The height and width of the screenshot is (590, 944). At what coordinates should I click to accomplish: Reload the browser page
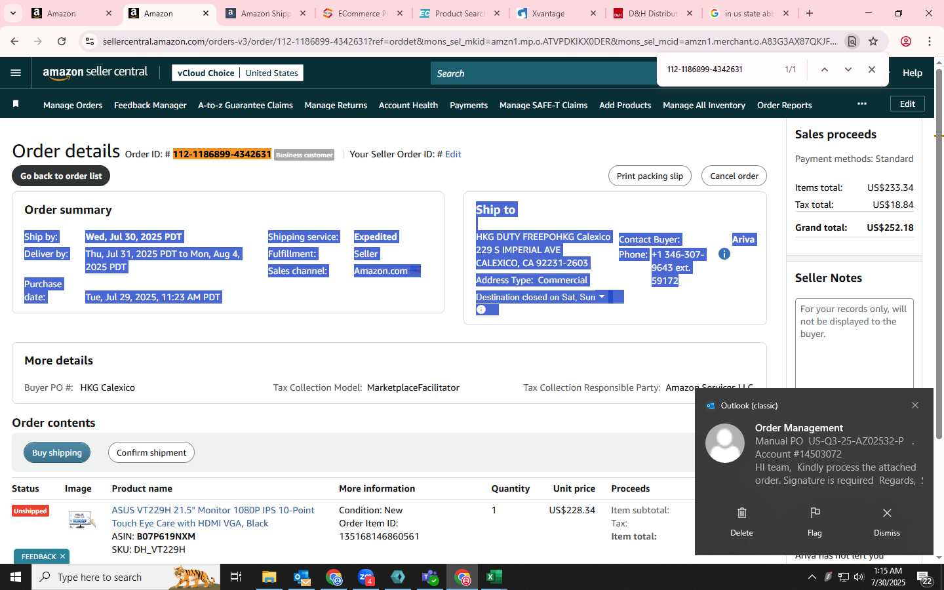click(62, 41)
